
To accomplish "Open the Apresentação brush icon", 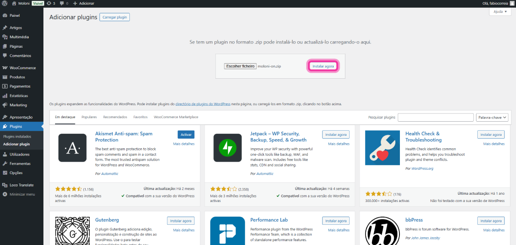I will point(5,117).
